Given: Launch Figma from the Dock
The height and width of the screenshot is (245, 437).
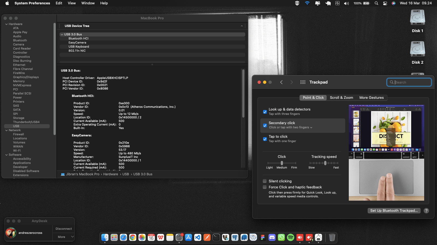Looking at the screenshot, I should (x=263, y=237).
